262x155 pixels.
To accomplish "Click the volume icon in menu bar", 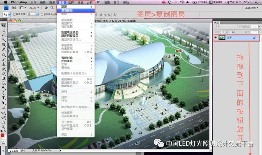I will 188,2.
